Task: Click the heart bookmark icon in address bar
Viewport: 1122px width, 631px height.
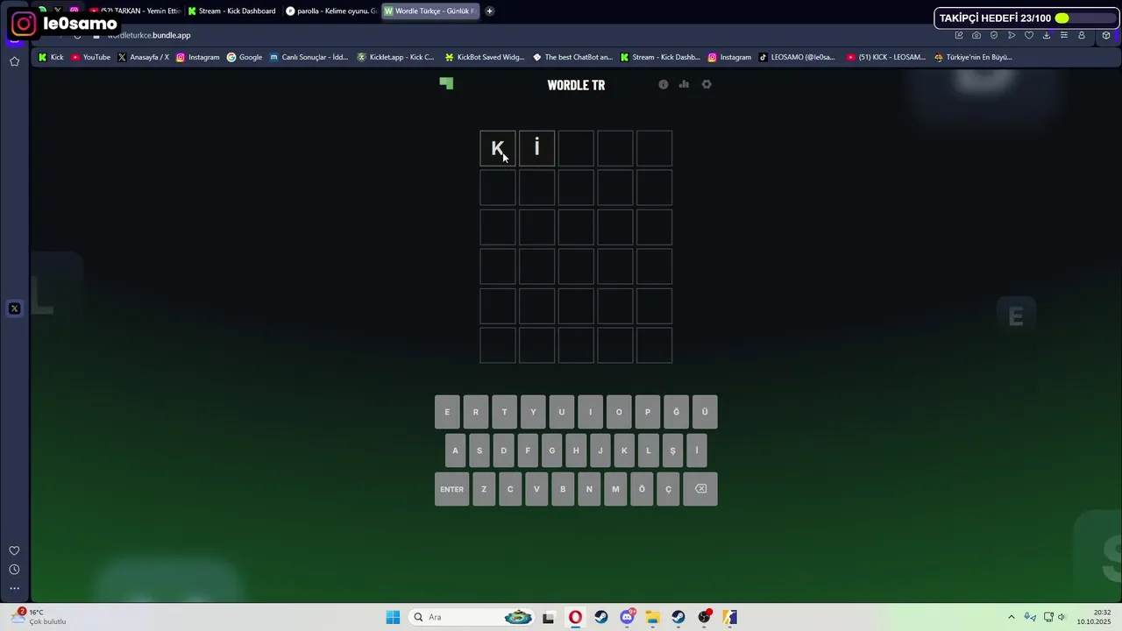Action: [x=1029, y=35]
